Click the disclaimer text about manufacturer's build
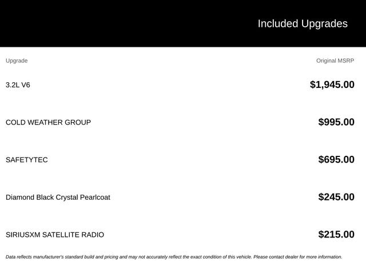This screenshot has height=274, width=366. pyautogui.click(x=174, y=257)
